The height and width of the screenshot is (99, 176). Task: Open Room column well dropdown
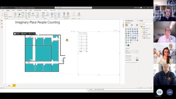tap(136, 51)
